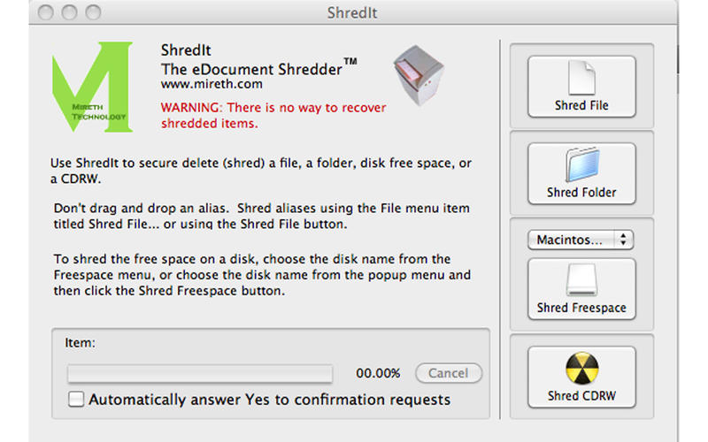The image size is (708, 442).
Task: Click the green Mireth Technology logo
Action: [91, 88]
